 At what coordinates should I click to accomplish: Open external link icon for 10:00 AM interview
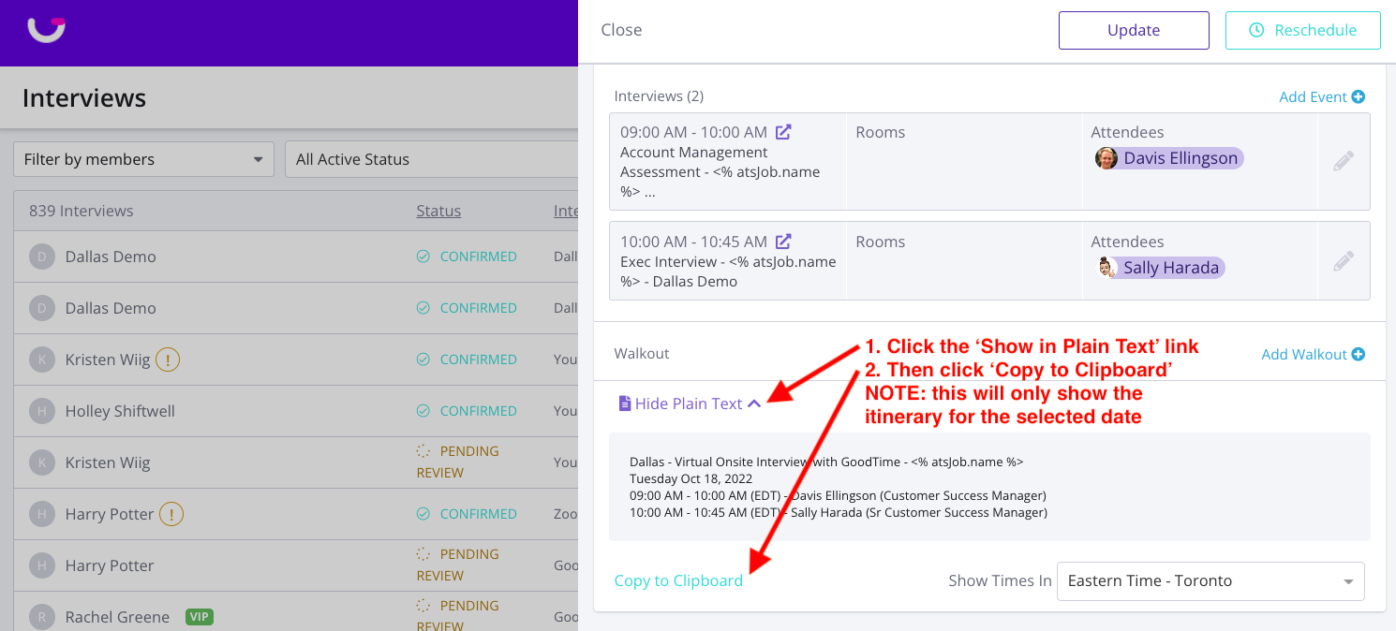click(x=783, y=241)
